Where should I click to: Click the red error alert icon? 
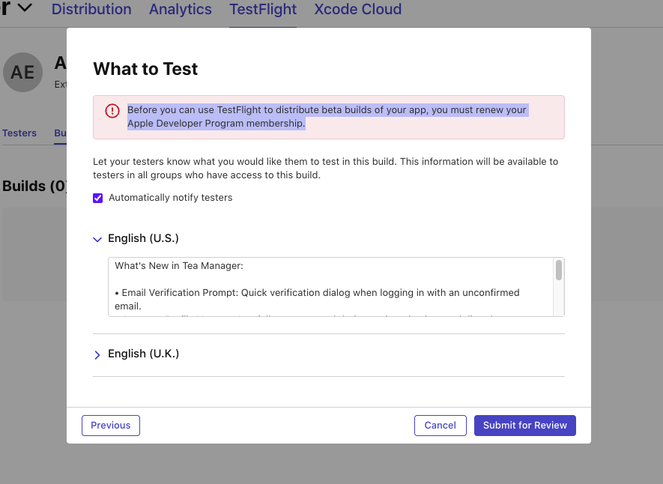tap(112, 111)
